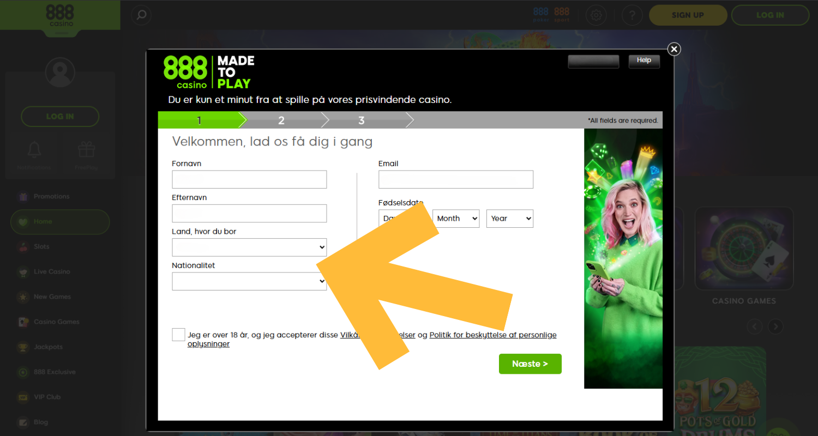Click the 888 Exclusive sidebar icon
Viewport: 818px width, 436px height.
coord(23,372)
